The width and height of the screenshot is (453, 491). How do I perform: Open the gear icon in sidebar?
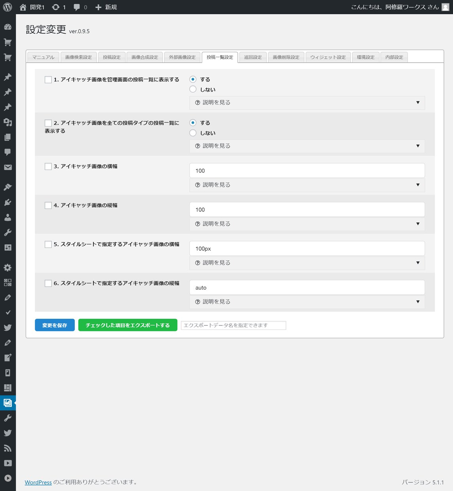8,267
